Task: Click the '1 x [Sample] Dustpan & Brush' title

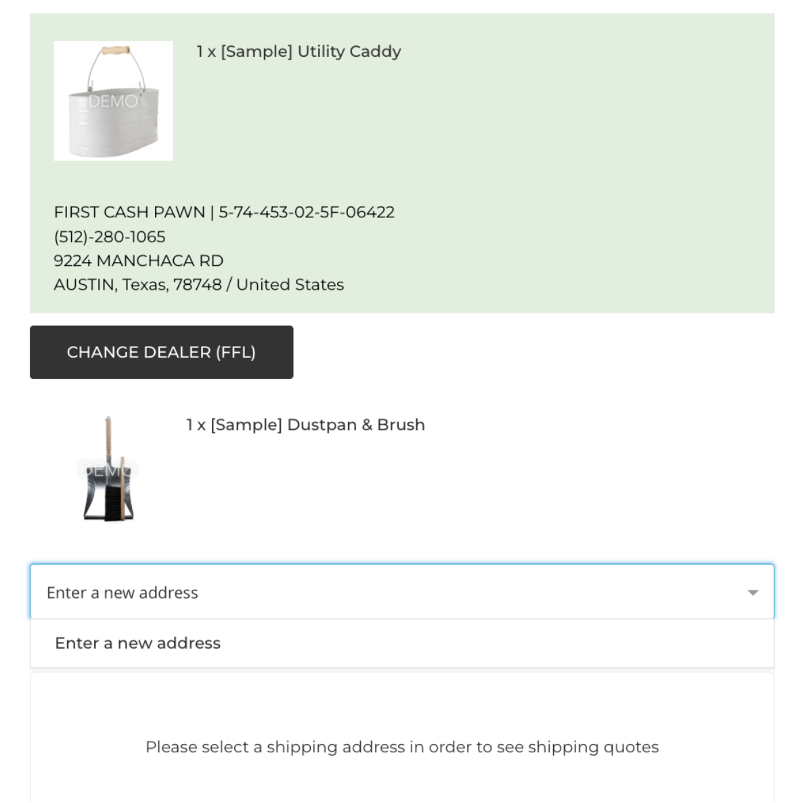Action: click(x=305, y=425)
